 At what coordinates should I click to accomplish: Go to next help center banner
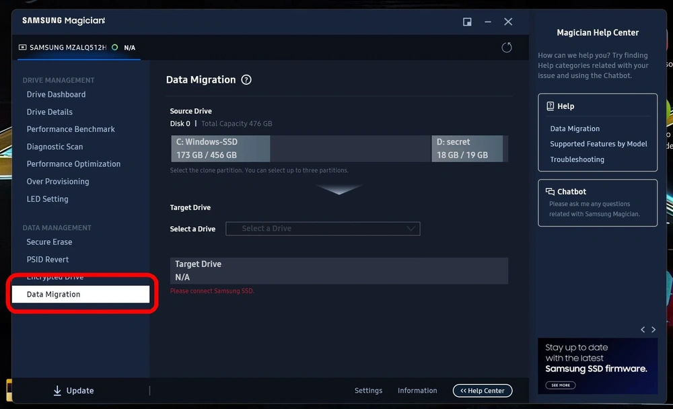[653, 330]
